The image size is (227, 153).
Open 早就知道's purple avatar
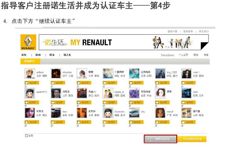[134, 93]
